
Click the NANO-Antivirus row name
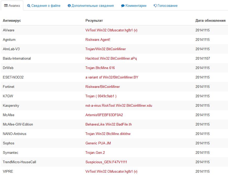click(x=15, y=134)
